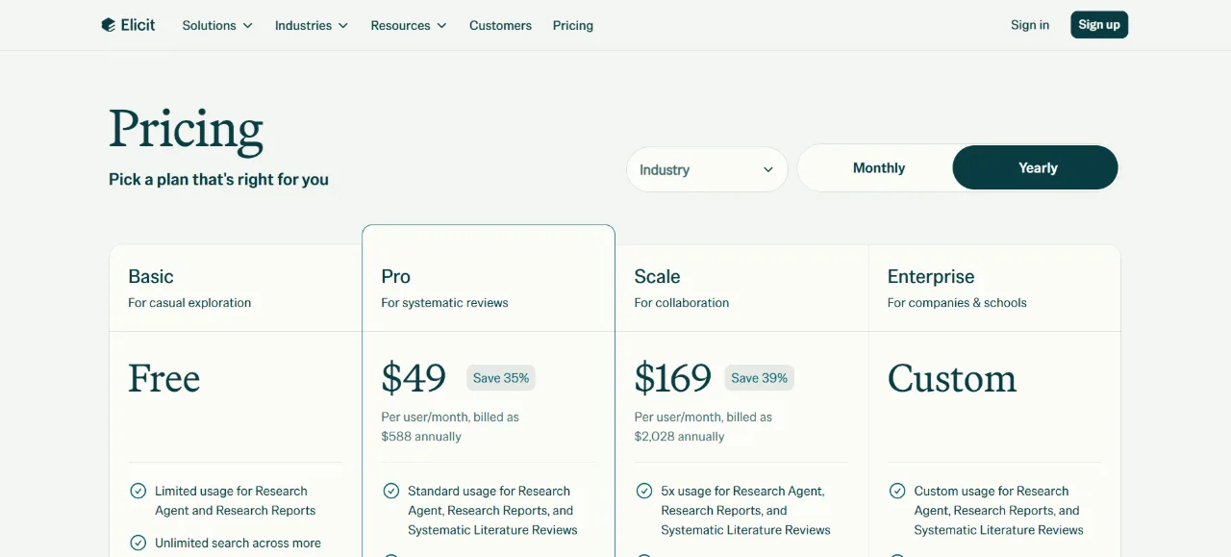Select the Pro plan heading
This screenshot has width=1231, height=557.
tap(396, 276)
